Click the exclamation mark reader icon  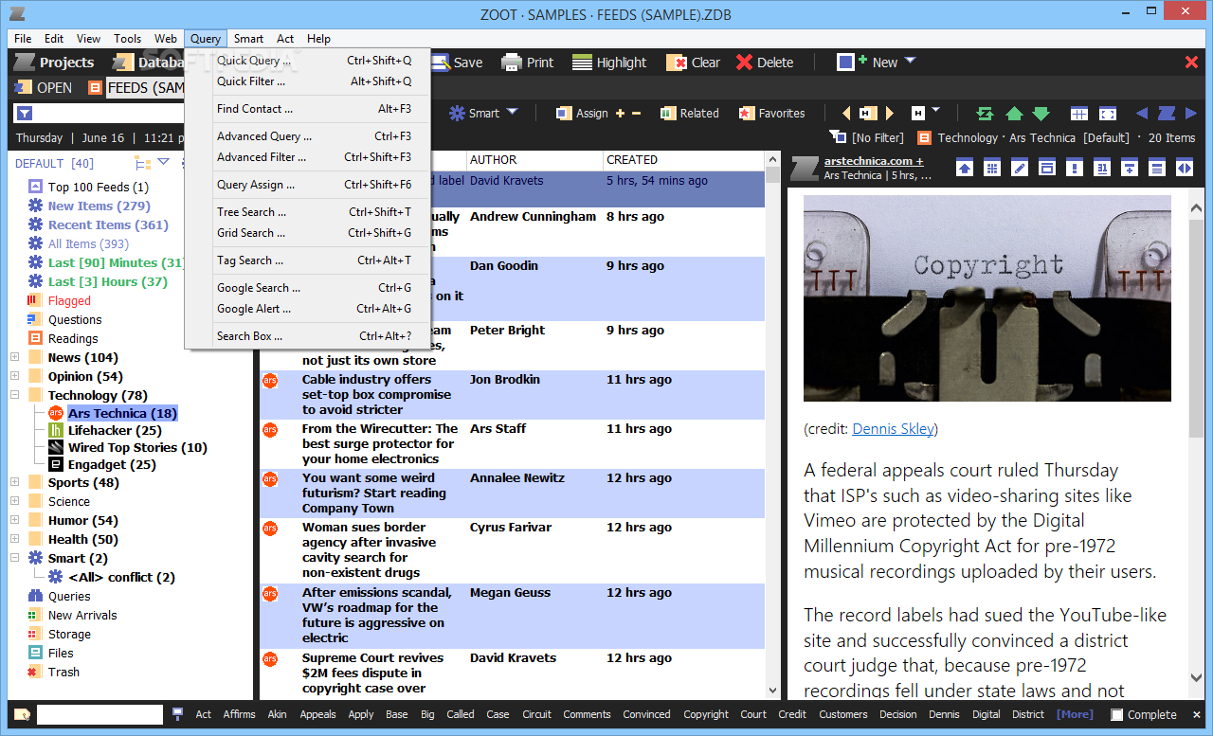tap(1075, 168)
